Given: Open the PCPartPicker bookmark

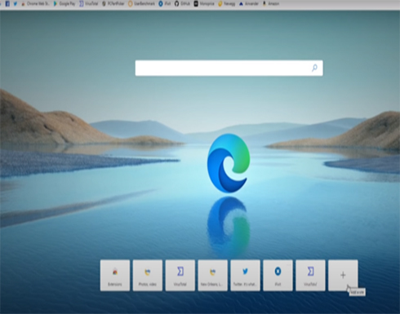Looking at the screenshot, I should click(113, 3).
